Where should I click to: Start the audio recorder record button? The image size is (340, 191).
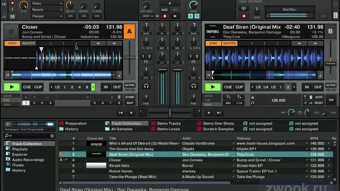pyautogui.click(x=244, y=16)
